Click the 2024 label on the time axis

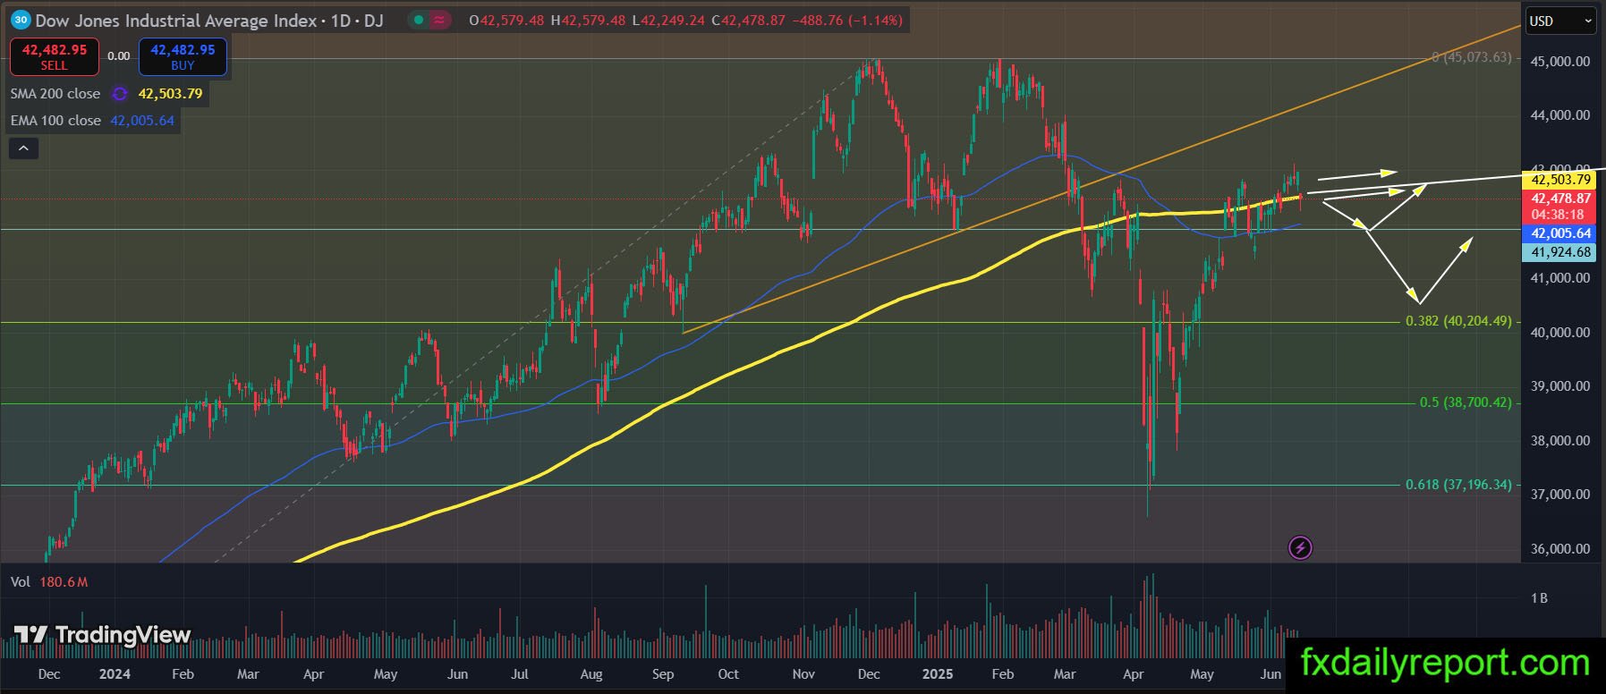[x=115, y=673]
